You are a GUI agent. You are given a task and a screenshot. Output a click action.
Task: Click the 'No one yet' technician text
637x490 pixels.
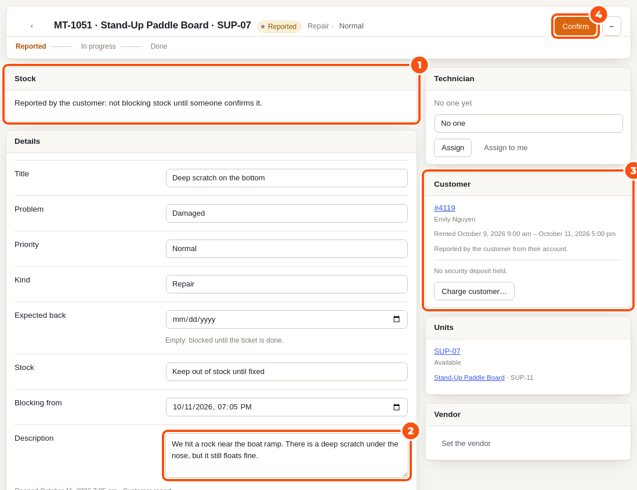point(453,103)
